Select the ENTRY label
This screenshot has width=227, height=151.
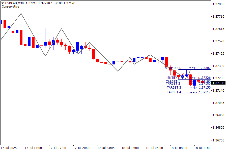pyautogui.click(x=172, y=78)
